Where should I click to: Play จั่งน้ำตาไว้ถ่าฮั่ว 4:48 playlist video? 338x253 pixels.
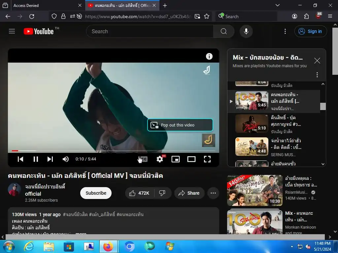[274, 147]
